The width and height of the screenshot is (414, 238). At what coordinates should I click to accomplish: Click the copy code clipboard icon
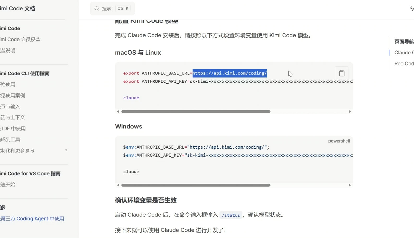[341, 73]
